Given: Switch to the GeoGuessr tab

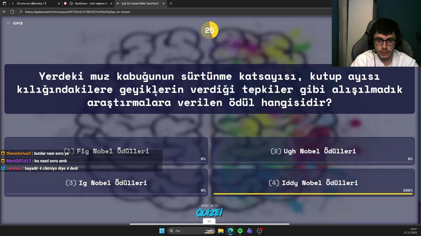Looking at the screenshot, I should tap(88, 3).
